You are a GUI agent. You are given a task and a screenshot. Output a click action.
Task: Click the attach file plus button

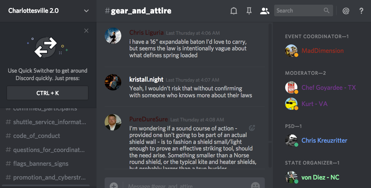pos(114,185)
